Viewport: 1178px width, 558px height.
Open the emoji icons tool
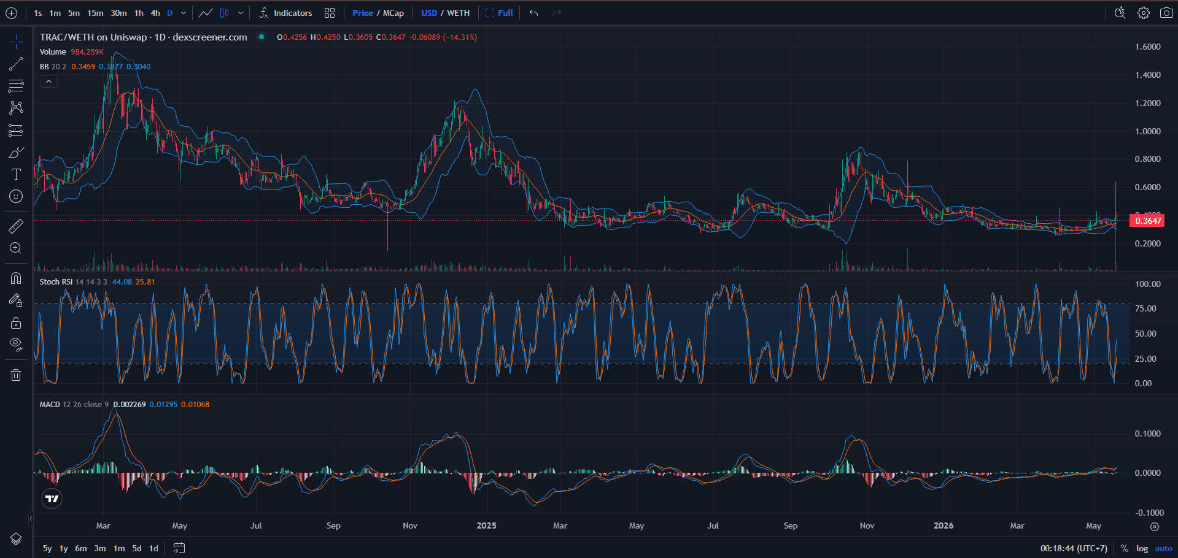click(x=16, y=196)
